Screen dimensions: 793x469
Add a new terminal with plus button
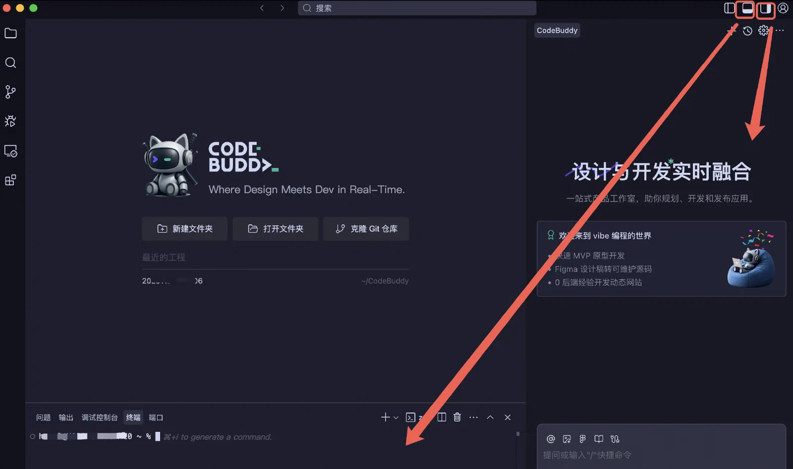click(x=386, y=417)
